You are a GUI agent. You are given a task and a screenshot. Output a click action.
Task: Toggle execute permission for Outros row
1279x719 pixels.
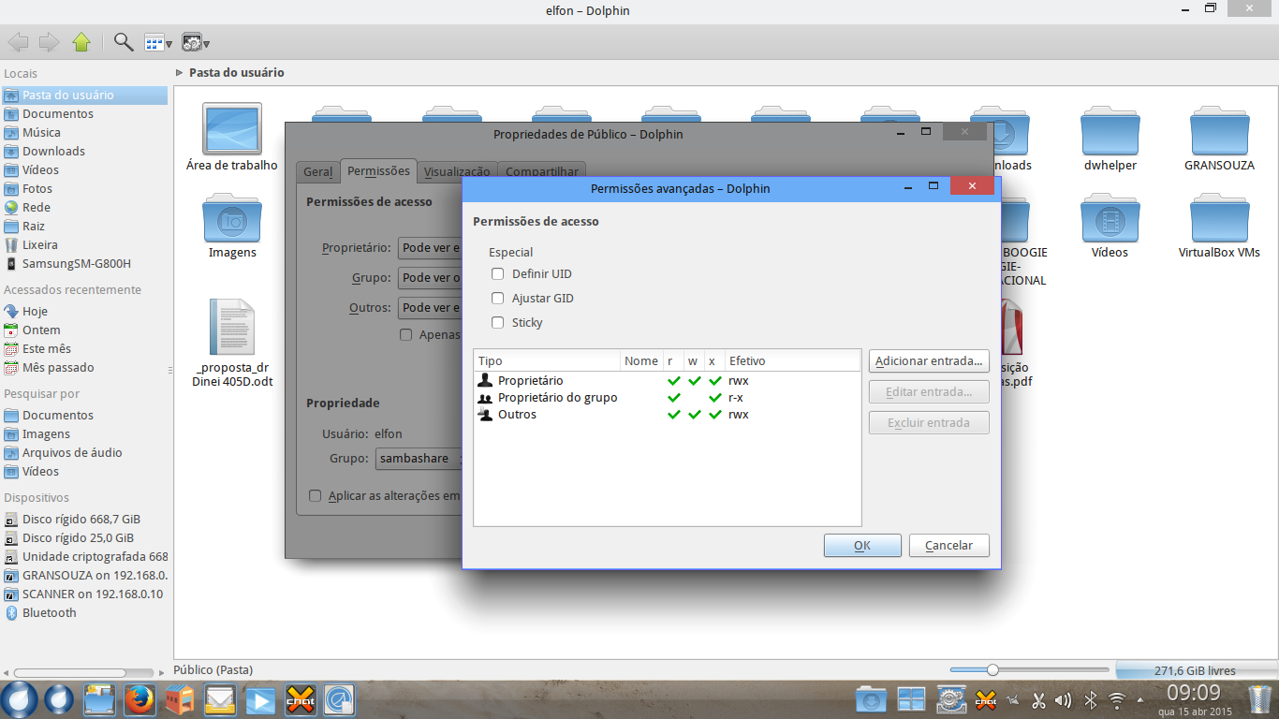(x=715, y=414)
